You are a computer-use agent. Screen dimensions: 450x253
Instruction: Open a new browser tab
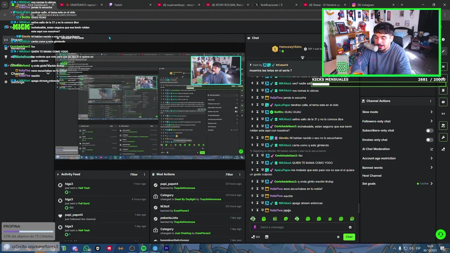[402, 5]
